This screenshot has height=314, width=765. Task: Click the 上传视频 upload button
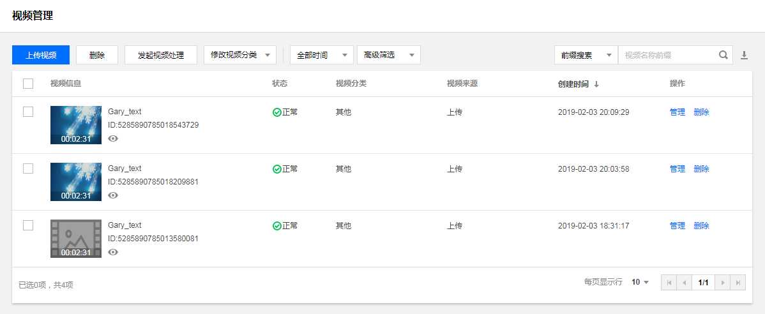pyautogui.click(x=41, y=55)
